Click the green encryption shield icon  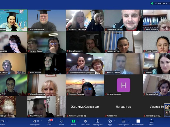[152, 3]
